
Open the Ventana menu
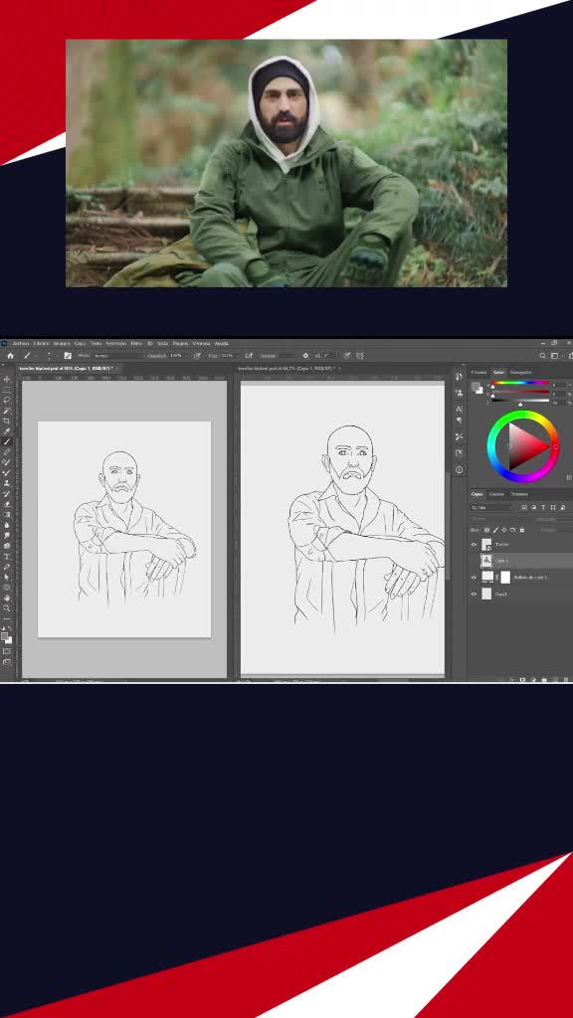point(201,343)
